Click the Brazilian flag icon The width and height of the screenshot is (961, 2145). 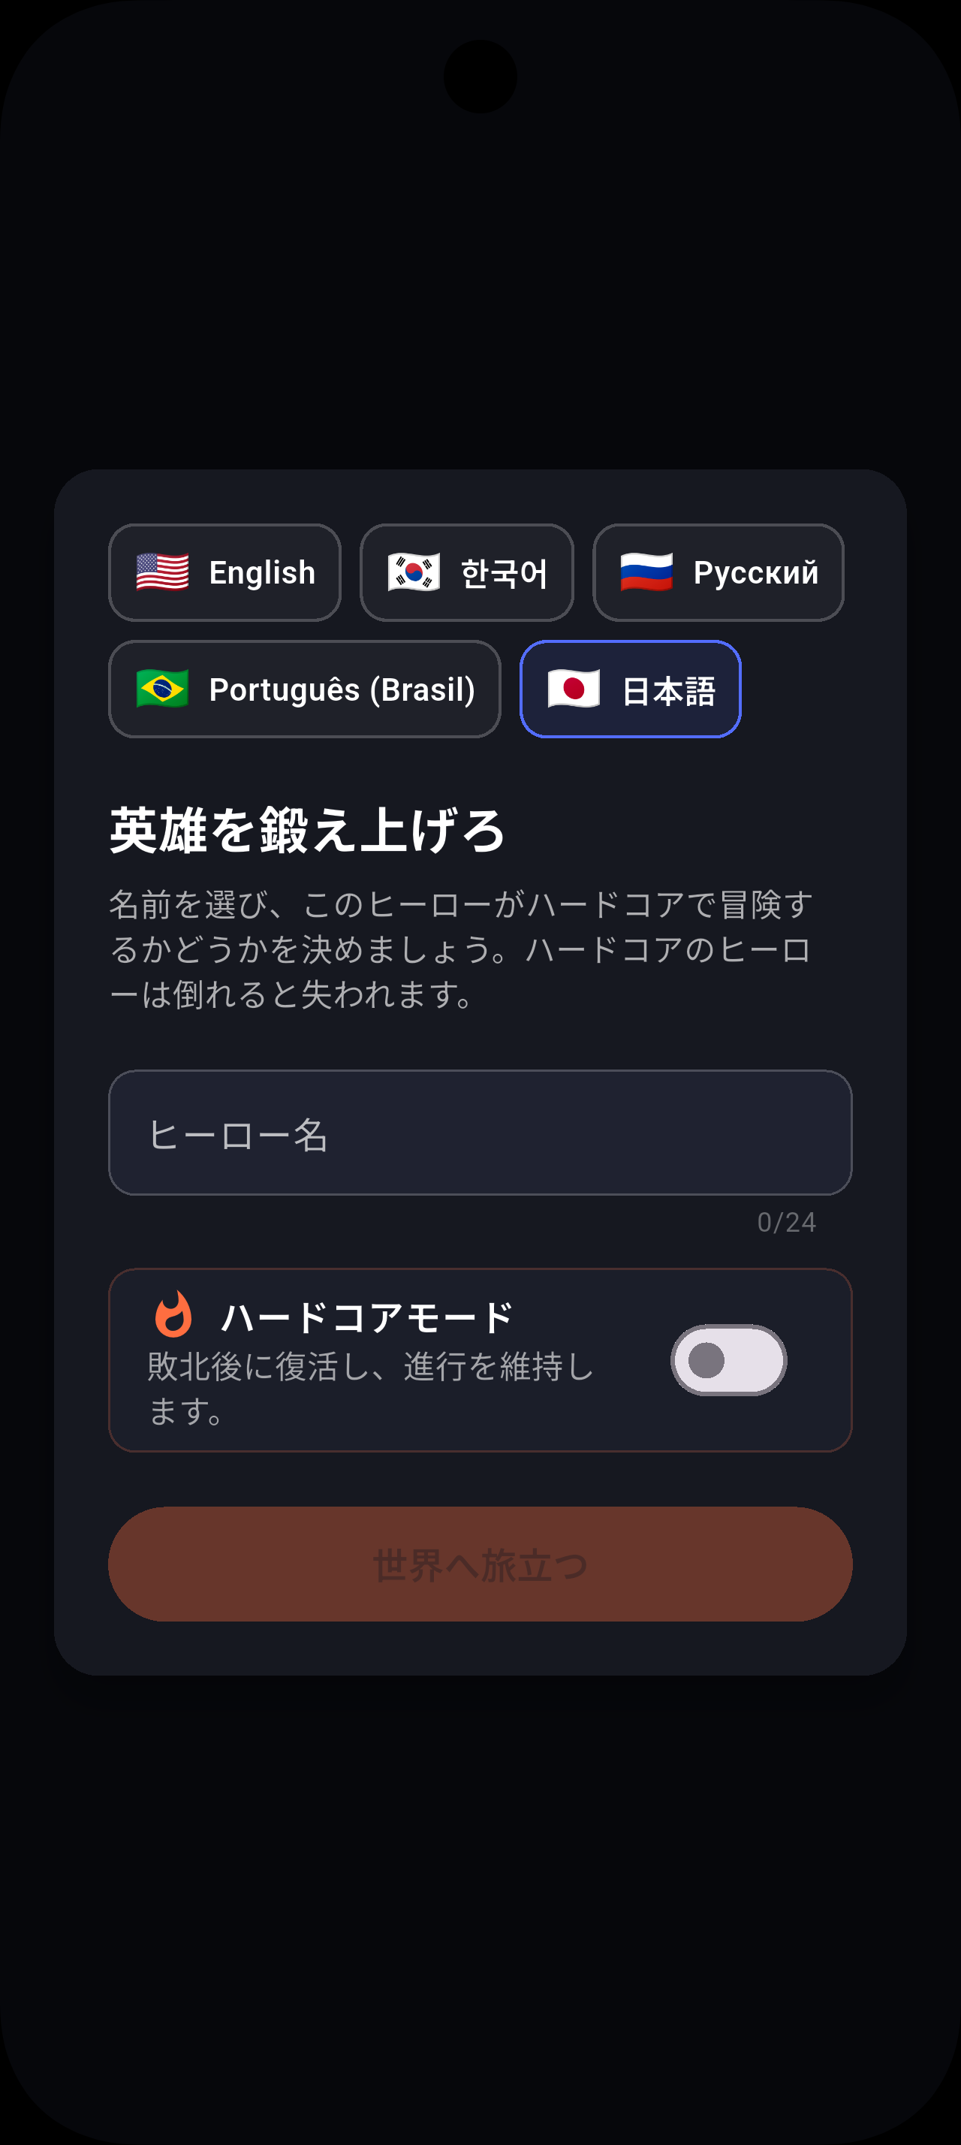tap(162, 689)
